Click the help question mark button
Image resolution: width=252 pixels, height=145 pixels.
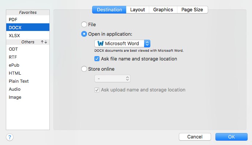click(10, 137)
